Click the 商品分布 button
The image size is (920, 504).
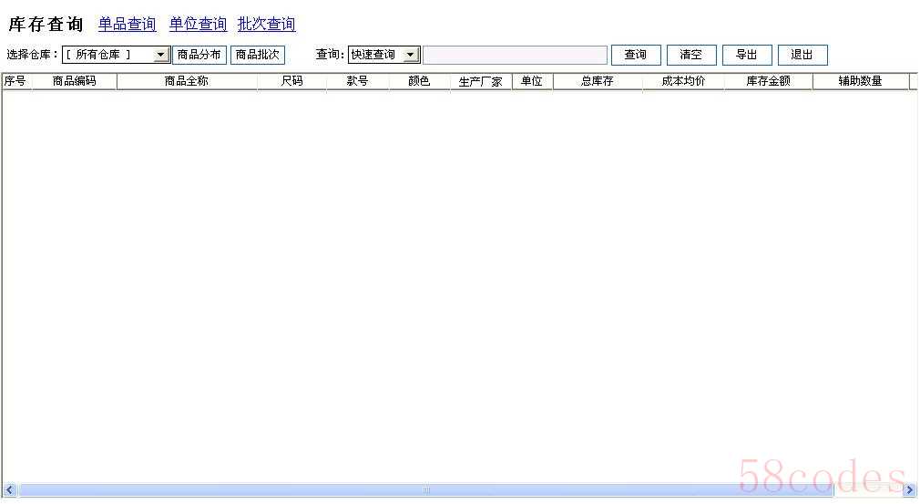(199, 55)
